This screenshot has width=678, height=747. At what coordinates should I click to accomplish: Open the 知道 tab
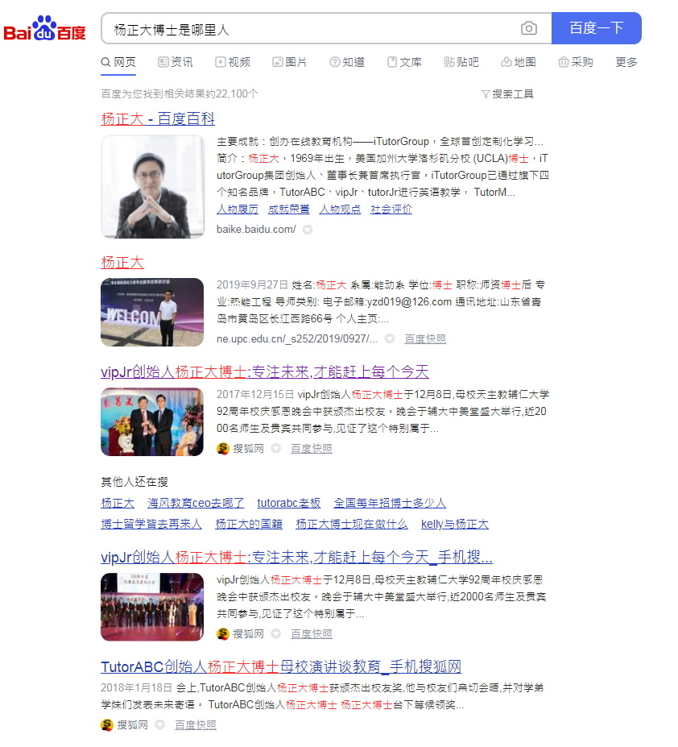pos(346,62)
